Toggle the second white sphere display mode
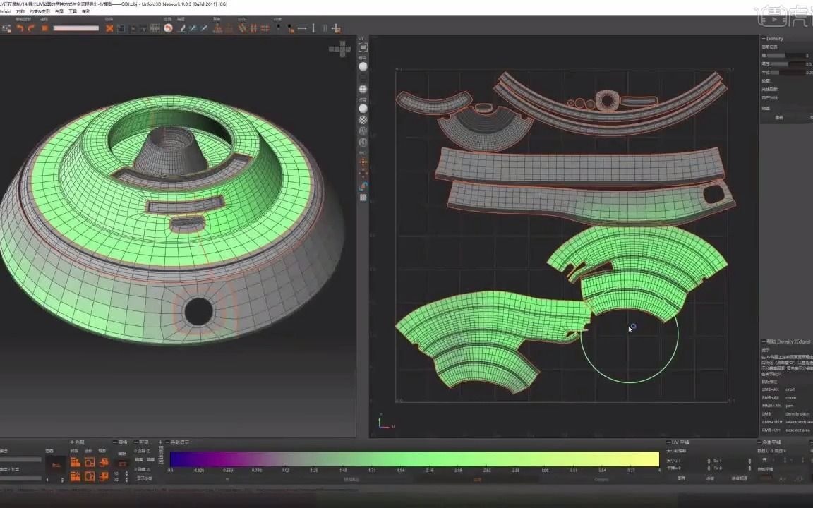Screen dimensions: 813x508 click(363, 109)
